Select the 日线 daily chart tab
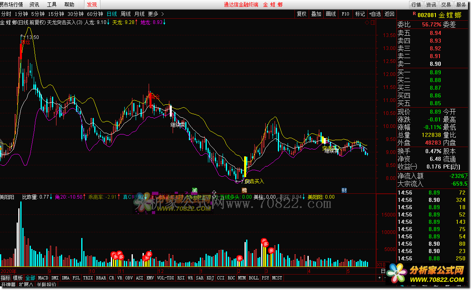Screen dimensions: 472x290 tap(112, 14)
